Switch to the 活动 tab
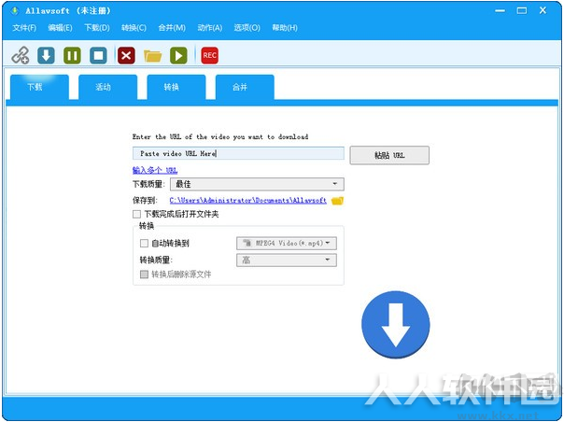 click(107, 87)
